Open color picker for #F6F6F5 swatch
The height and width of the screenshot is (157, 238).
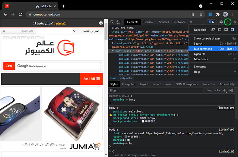[x=143, y=122]
